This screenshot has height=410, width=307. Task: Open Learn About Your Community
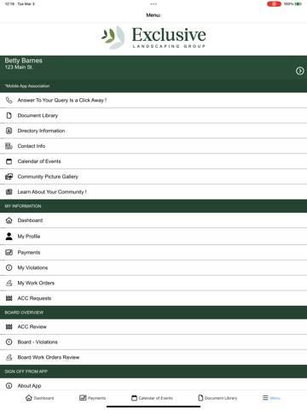coord(153,192)
